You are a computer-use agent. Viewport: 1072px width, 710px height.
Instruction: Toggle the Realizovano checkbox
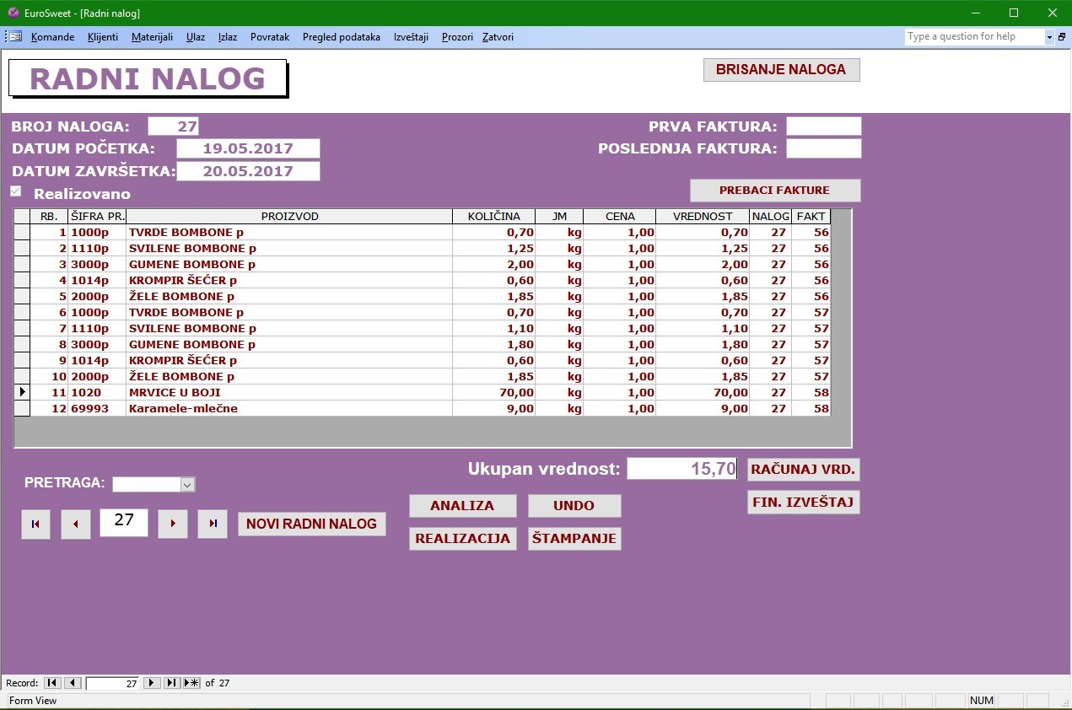[16, 191]
